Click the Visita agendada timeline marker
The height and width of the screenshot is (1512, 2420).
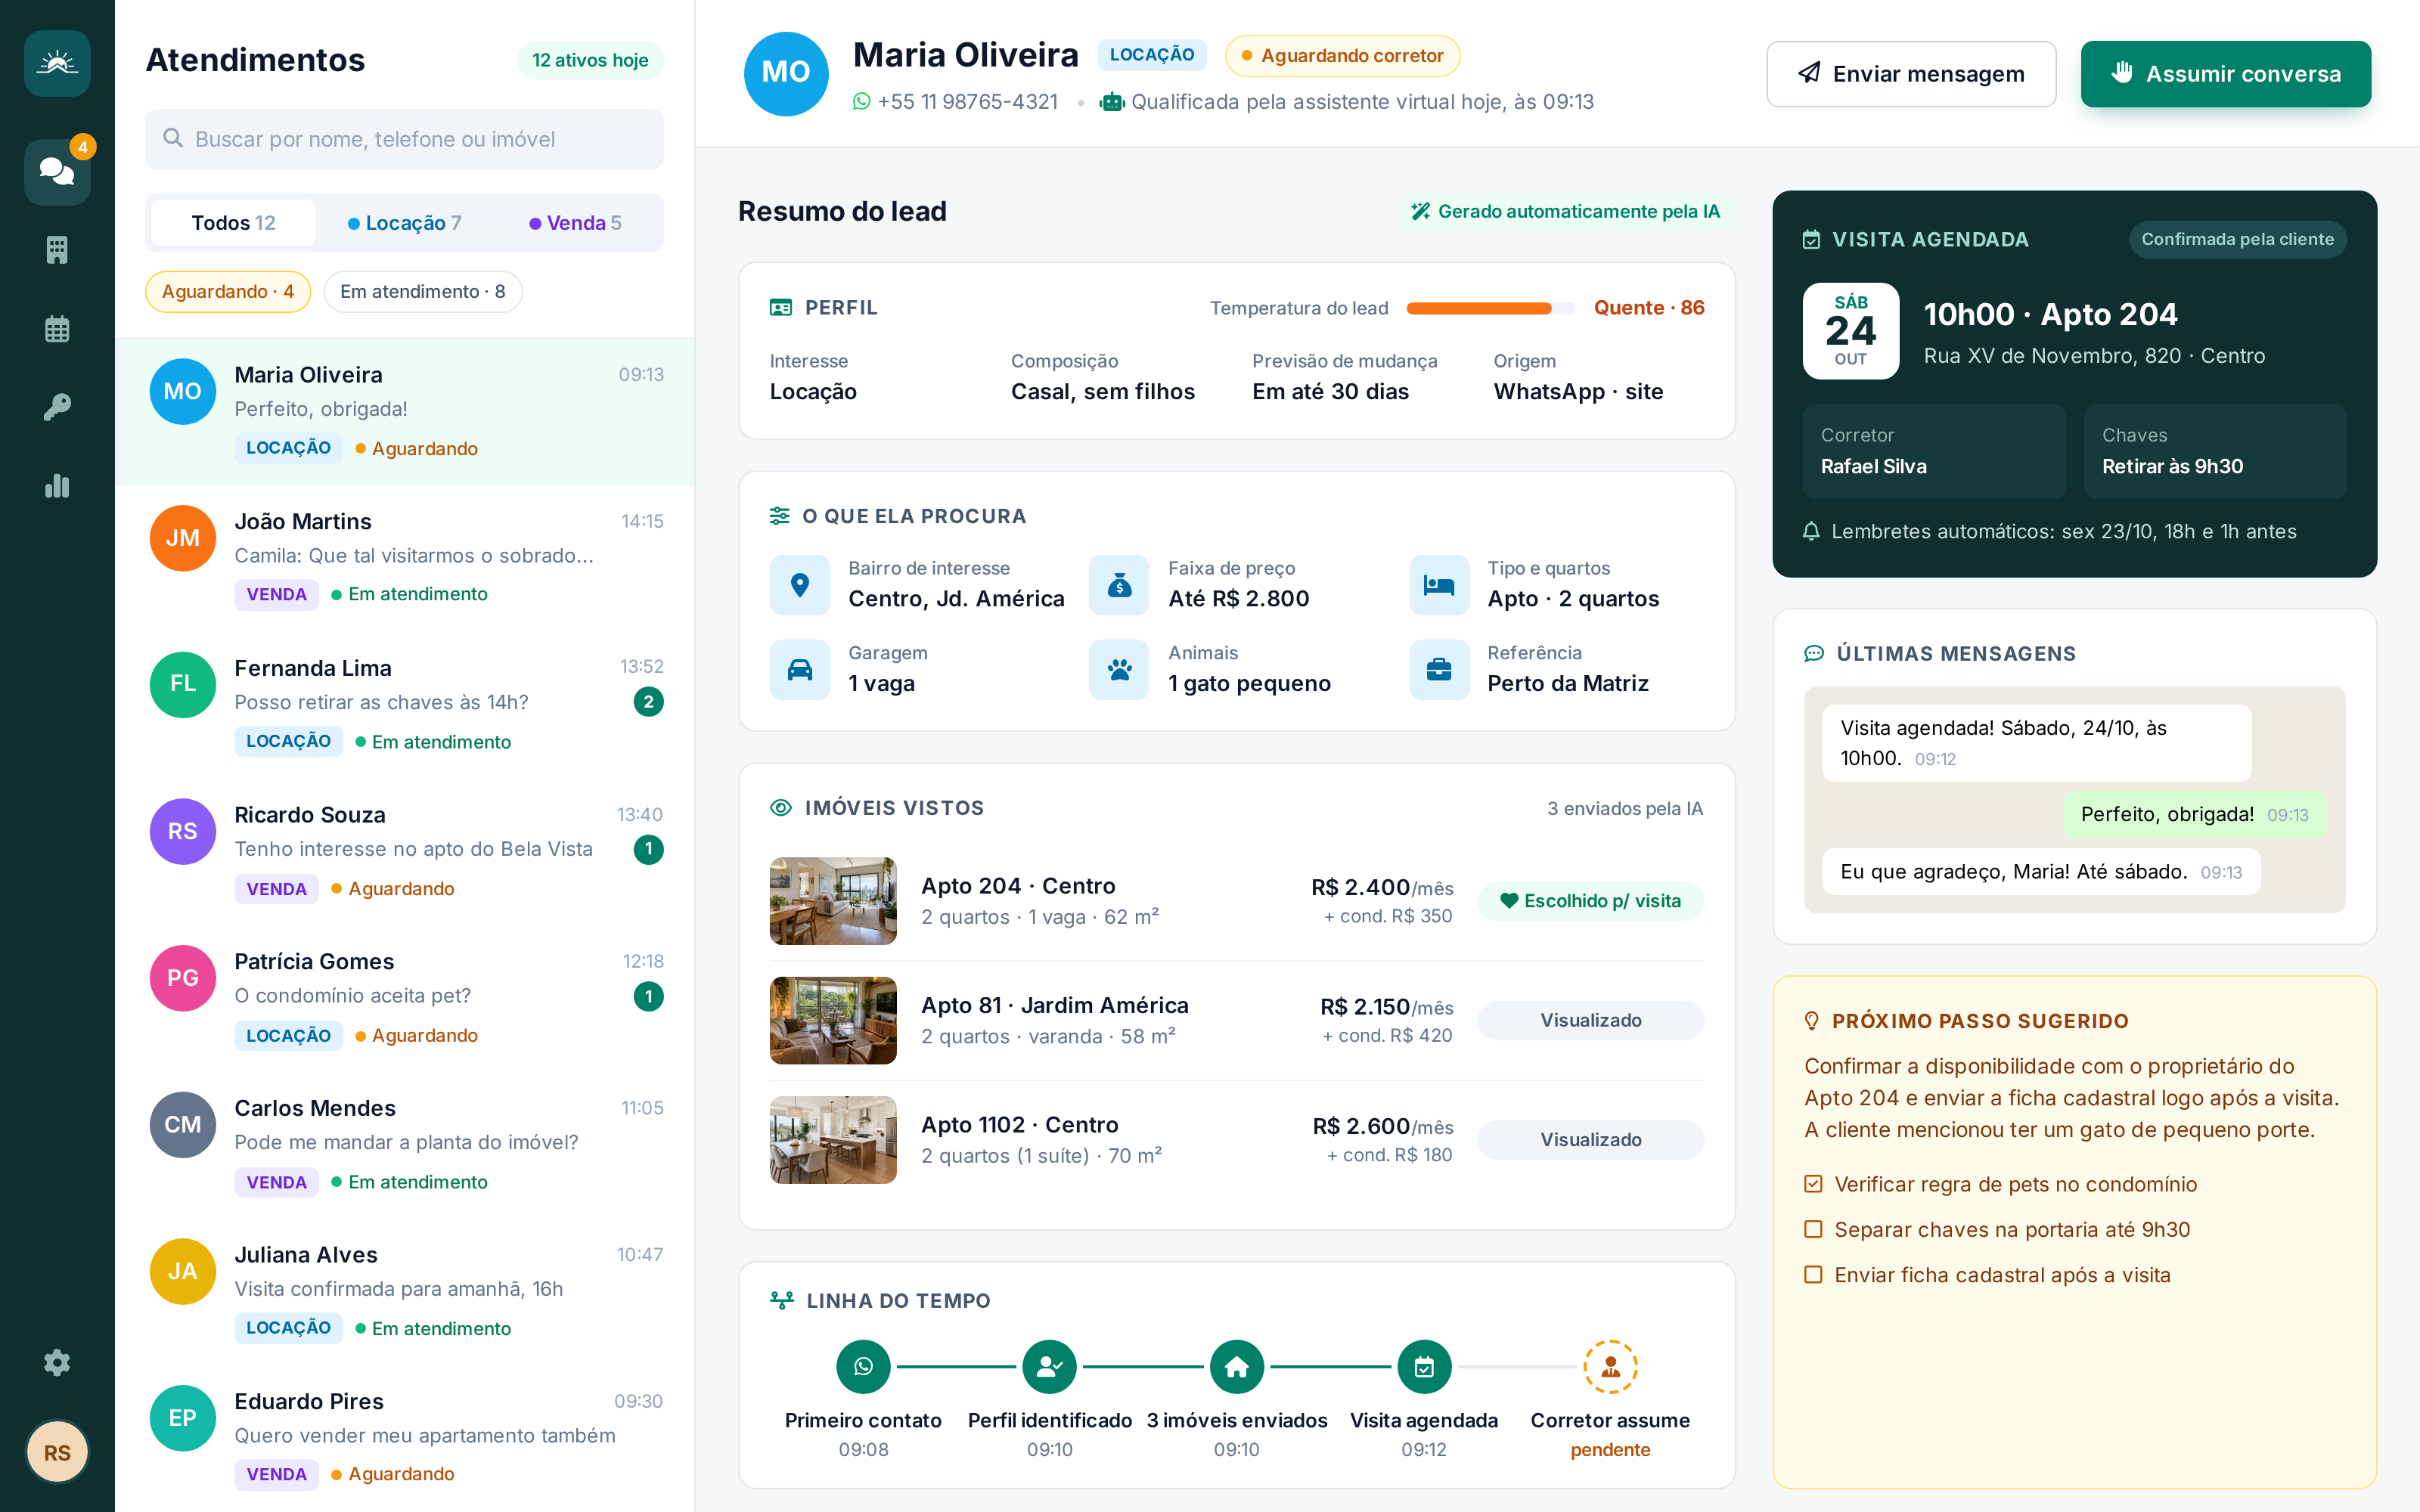[x=1424, y=1366]
